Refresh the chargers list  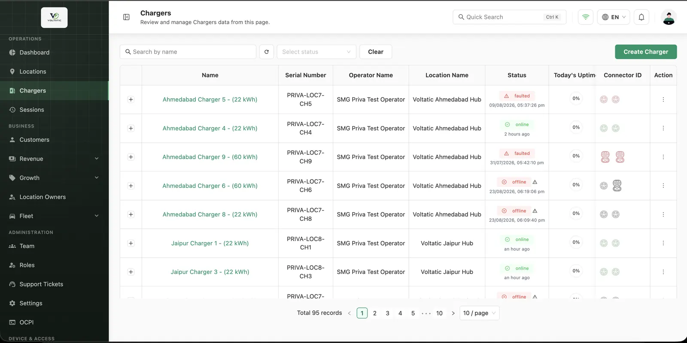point(267,52)
